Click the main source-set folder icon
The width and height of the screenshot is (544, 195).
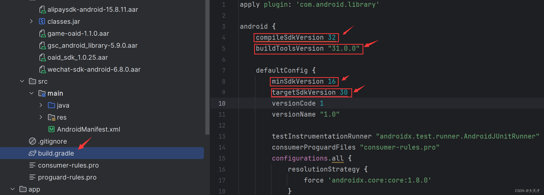coord(42,93)
